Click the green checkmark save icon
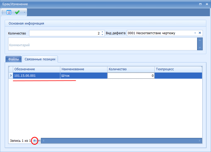The width and height of the screenshot is (211, 152). [17, 12]
